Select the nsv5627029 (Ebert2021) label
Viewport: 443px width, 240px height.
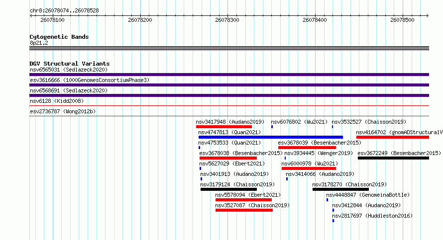pos(232,163)
